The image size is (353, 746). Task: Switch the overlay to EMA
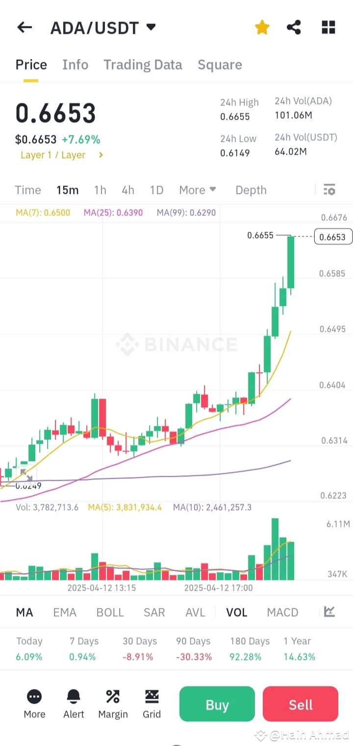click(65, 612)
